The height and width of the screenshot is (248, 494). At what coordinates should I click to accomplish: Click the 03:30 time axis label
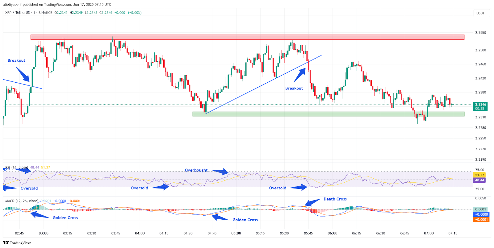[92, 233]
